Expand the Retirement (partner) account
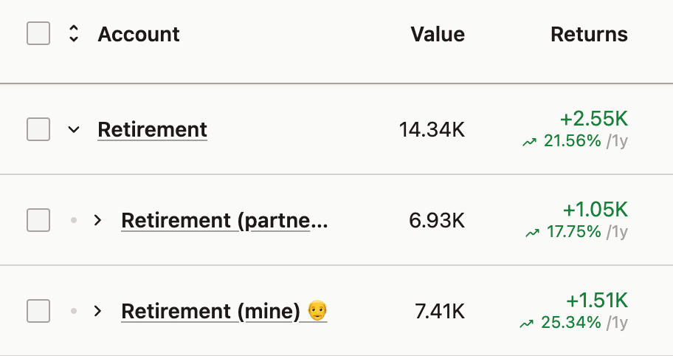This screenshot has height=356, width=673. coord(97,220)
